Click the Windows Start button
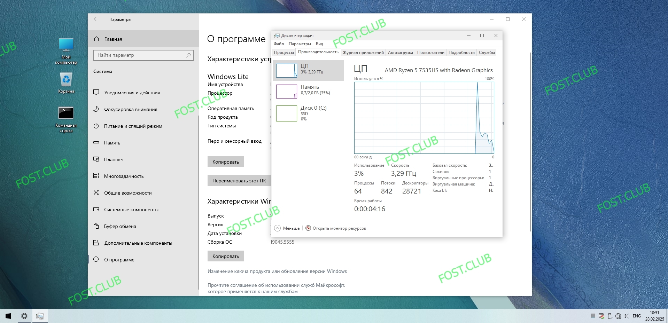The height and width of the screenshot is (323, 668). pos(8,316)
